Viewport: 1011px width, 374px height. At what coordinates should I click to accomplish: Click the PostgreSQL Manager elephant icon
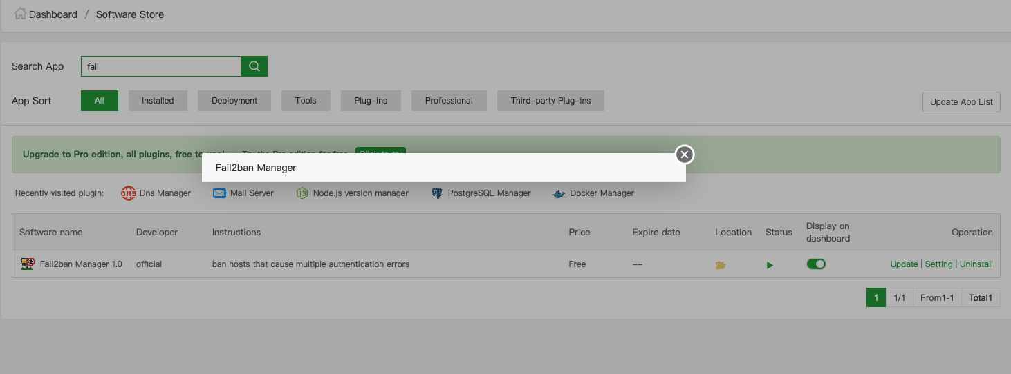[x=436, y=193]
